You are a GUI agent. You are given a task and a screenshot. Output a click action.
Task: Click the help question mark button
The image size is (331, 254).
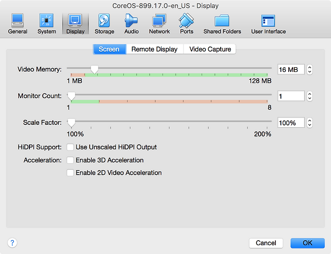pyautogui.click(x=12, y=242)
